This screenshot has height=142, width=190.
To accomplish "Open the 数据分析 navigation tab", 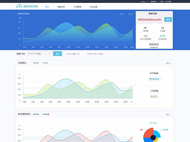I will (61, 7).
